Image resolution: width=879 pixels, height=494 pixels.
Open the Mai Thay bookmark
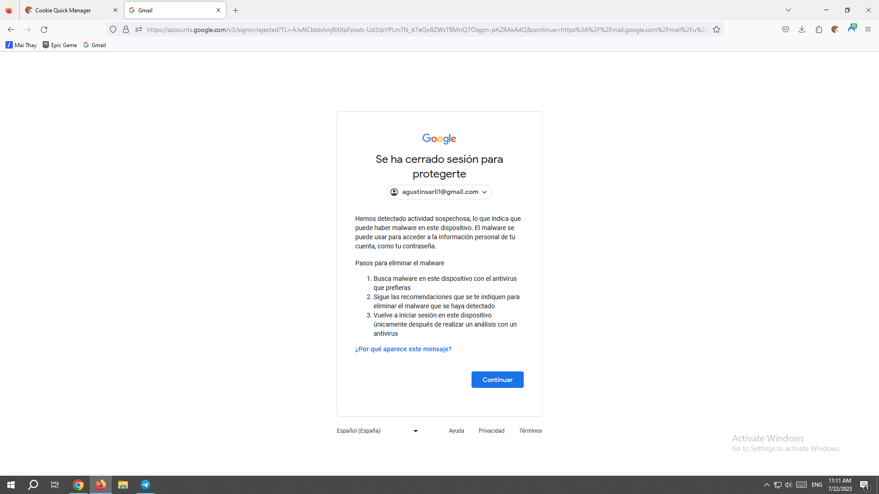click(x=21, y=45)
